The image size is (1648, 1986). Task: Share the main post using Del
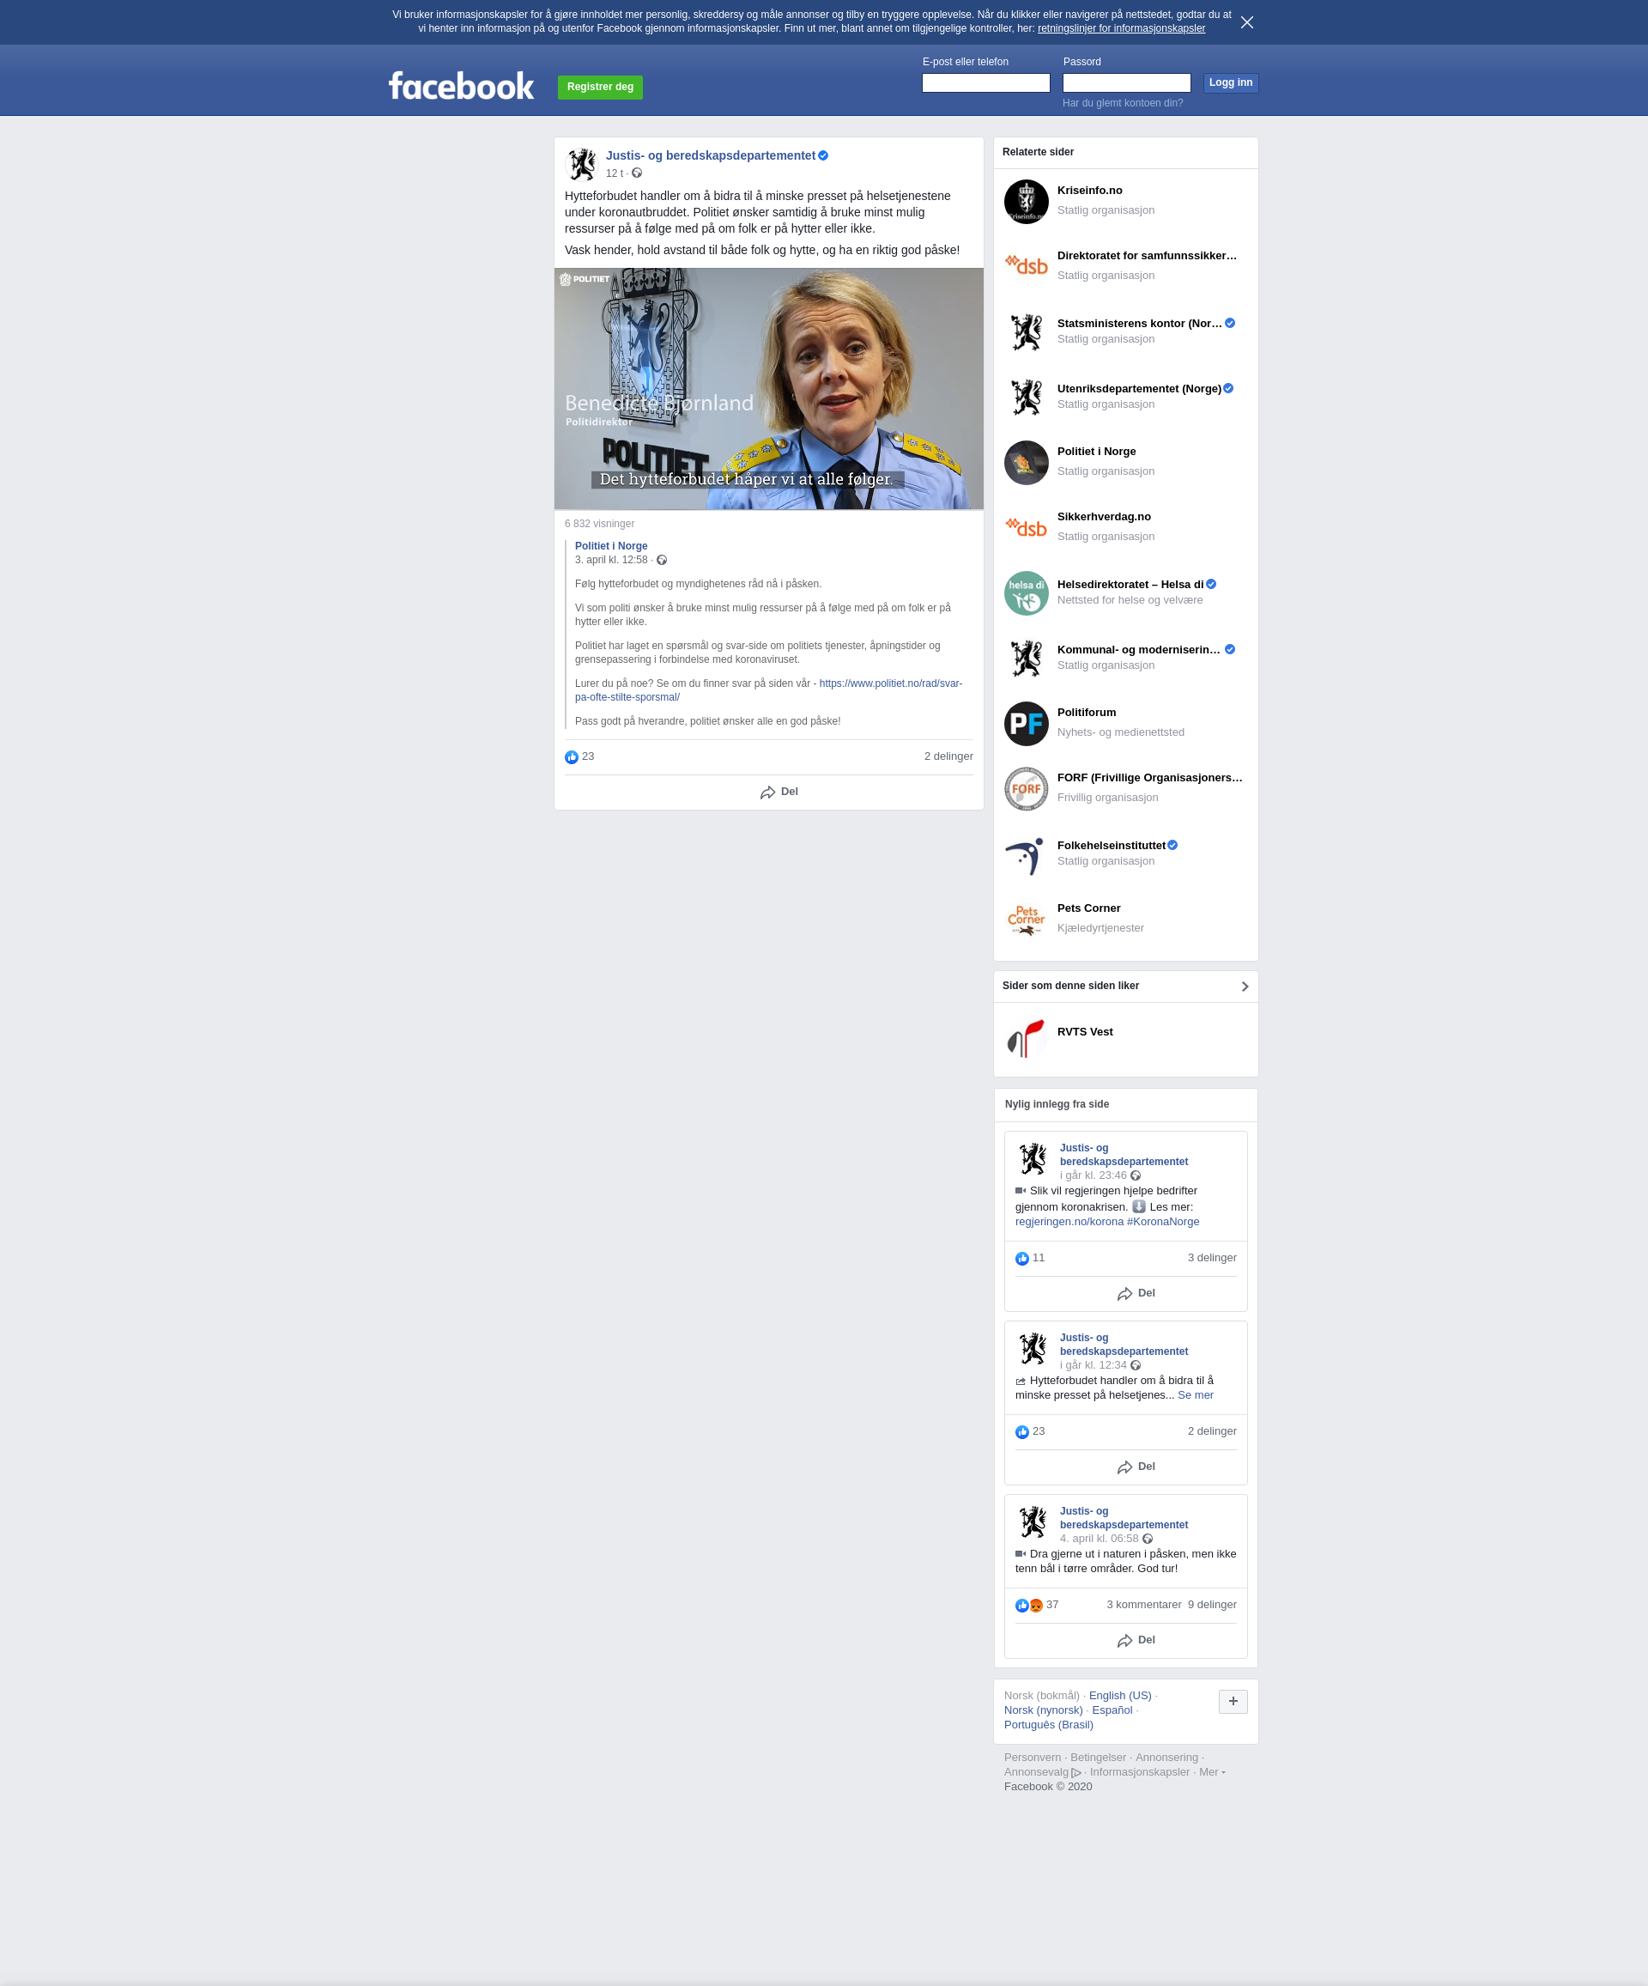[x=779, y=793]
